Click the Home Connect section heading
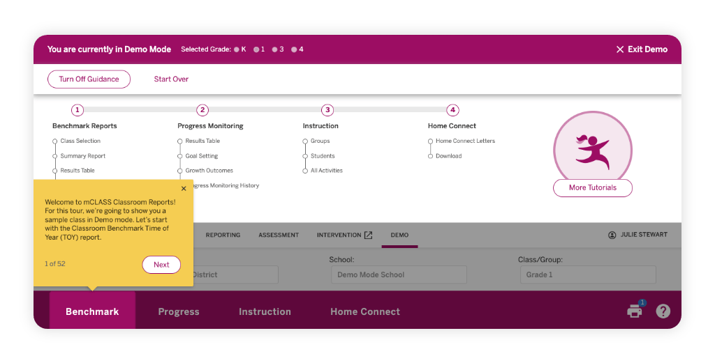The image size is (715, 363). tap(452, 126)
